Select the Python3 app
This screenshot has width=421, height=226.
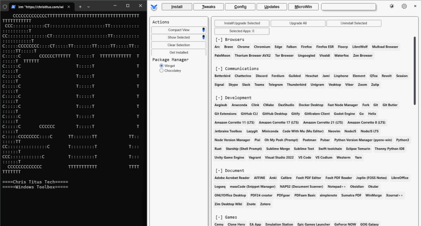[x=402, y=140]
